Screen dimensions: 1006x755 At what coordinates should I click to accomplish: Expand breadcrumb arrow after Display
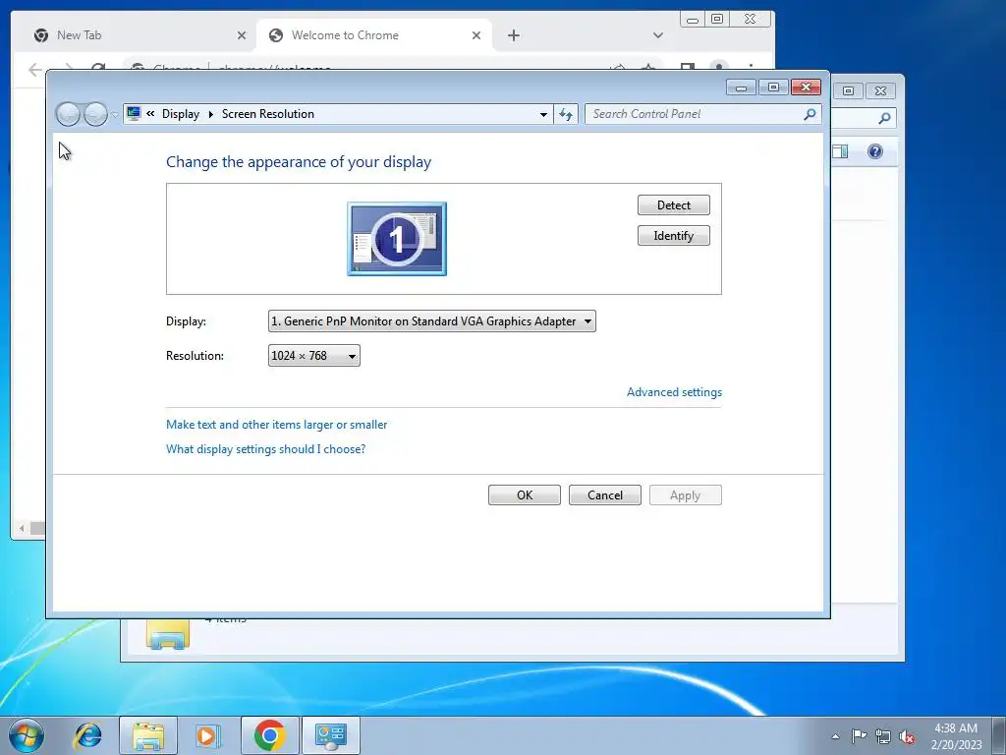point(210,114)
